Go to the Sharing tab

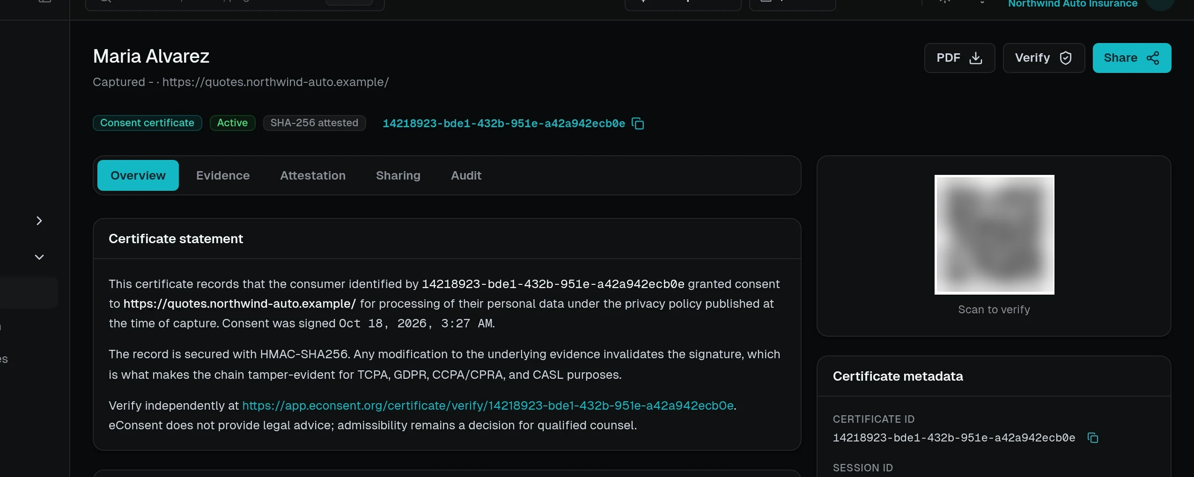[x=398, y=175]
